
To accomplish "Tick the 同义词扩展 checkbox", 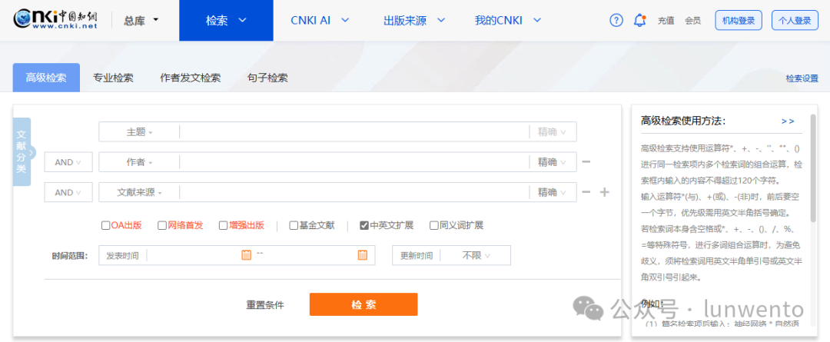I will point(434,225).
